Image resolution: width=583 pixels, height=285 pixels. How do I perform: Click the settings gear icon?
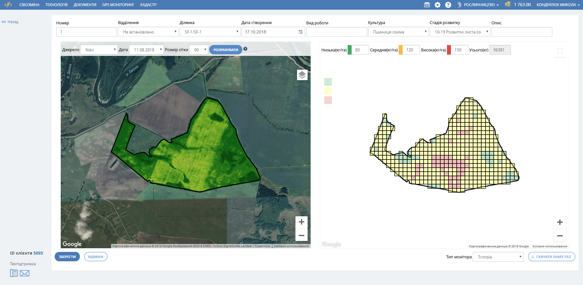(437, 5)
